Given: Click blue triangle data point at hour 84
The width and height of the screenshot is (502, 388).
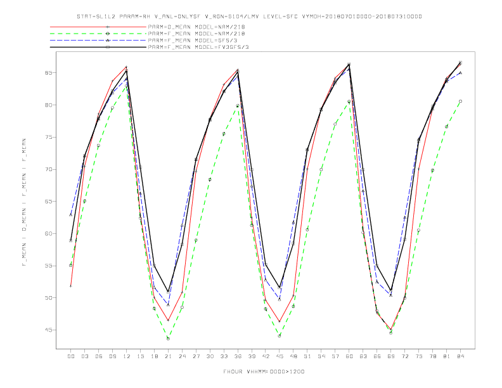Looking at the screenshot, I should pos(460,73).
